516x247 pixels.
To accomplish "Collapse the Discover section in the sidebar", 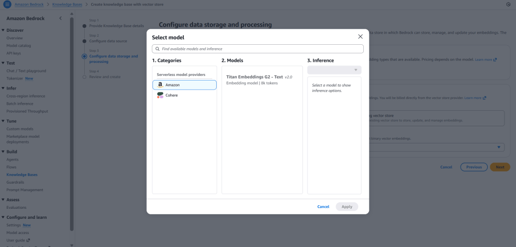I will 3,30.
